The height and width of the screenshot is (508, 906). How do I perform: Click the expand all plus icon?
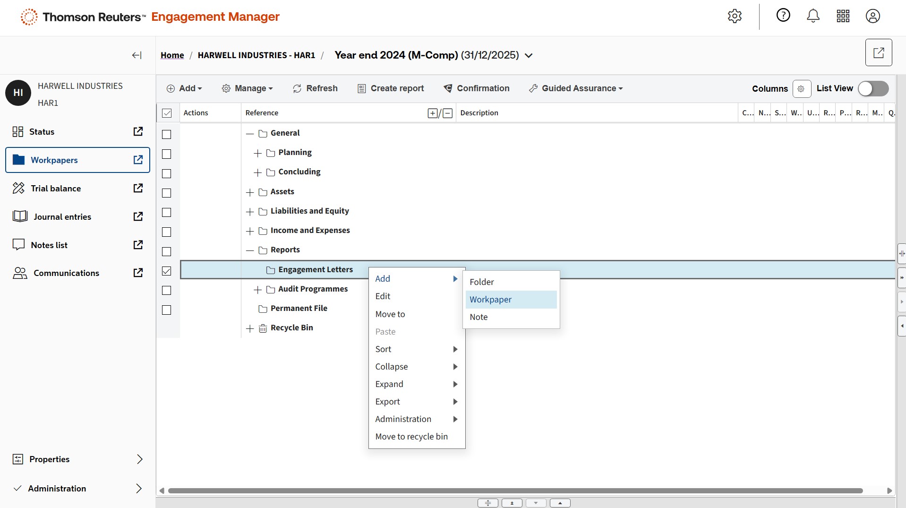click(x=432, y=113)
